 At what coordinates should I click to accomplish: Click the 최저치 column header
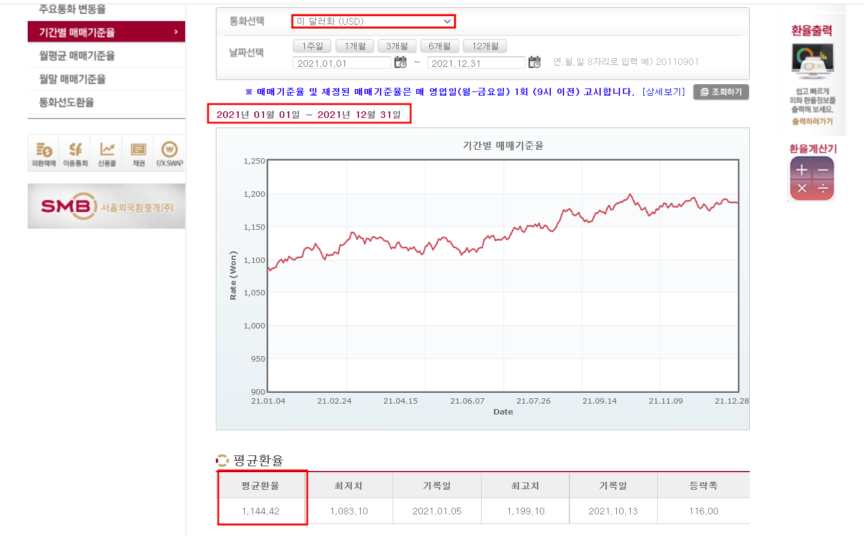coord(349,485)
